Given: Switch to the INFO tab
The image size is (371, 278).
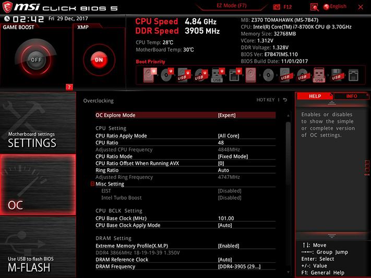Looking at the screenshot, I should click(x=351, y=96).
